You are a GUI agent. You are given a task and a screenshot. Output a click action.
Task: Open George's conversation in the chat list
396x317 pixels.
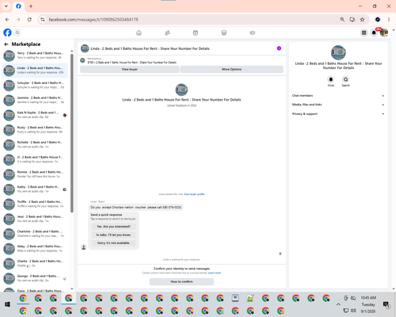tap(35, 278)
